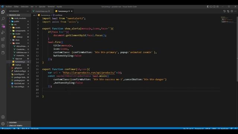
Task: Click the code minimap preview
Action: pyautogui.click(x=228, y=20)
